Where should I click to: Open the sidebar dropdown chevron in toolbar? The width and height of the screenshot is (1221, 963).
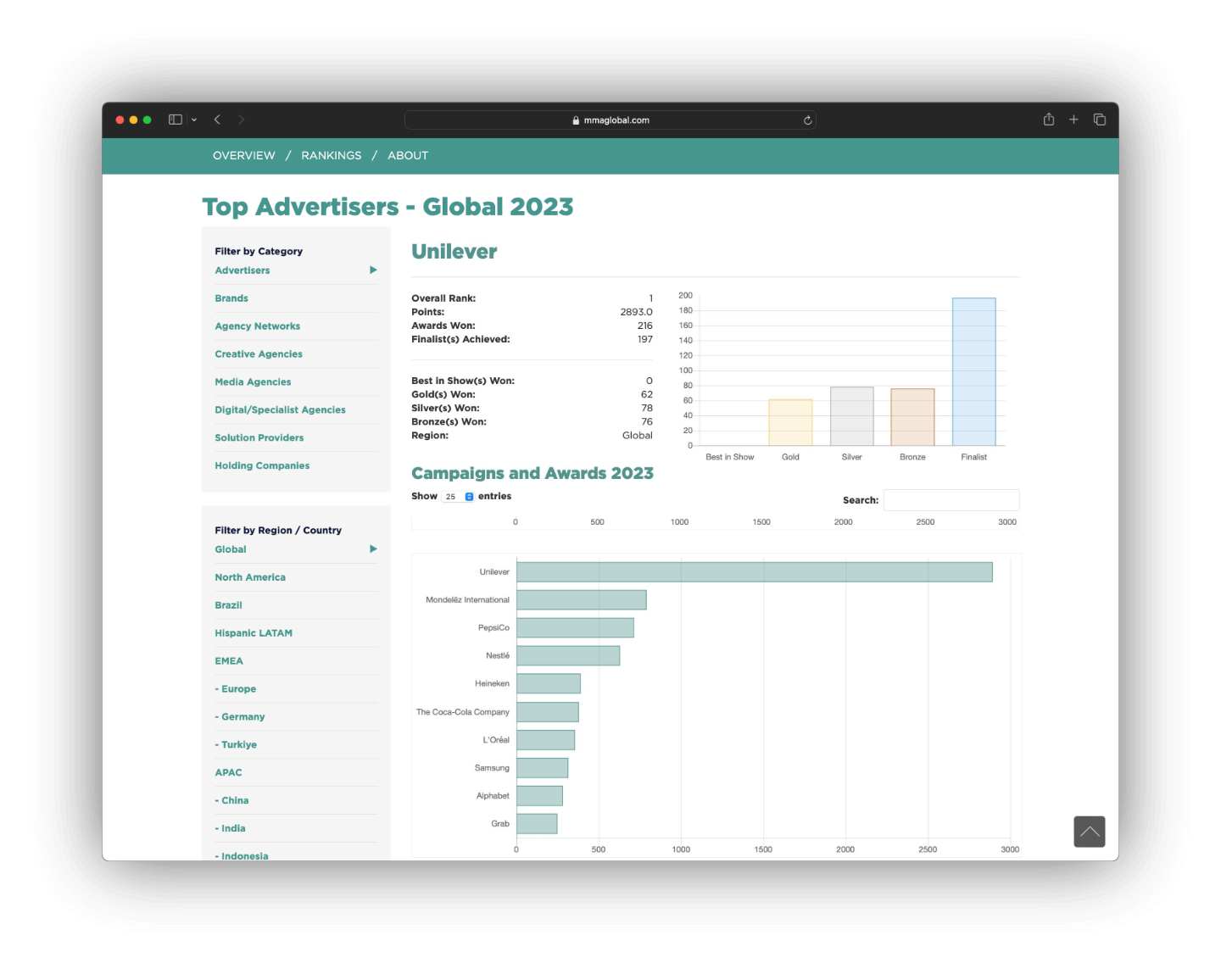point(194,120)
